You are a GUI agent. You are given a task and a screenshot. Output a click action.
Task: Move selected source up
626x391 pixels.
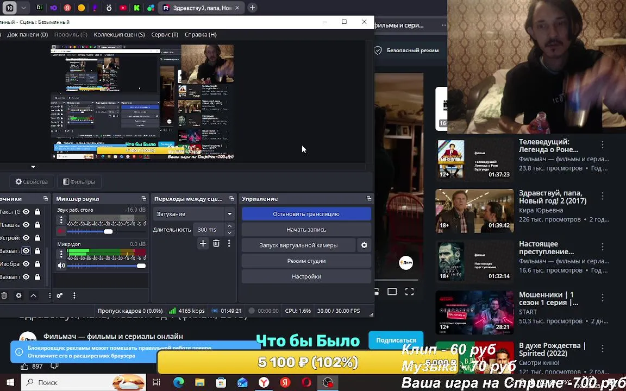[x=34, y=295]
